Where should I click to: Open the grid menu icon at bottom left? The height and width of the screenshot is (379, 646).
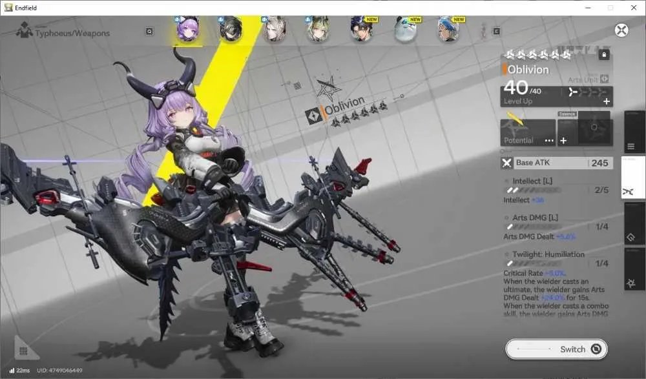click(23, 351)
